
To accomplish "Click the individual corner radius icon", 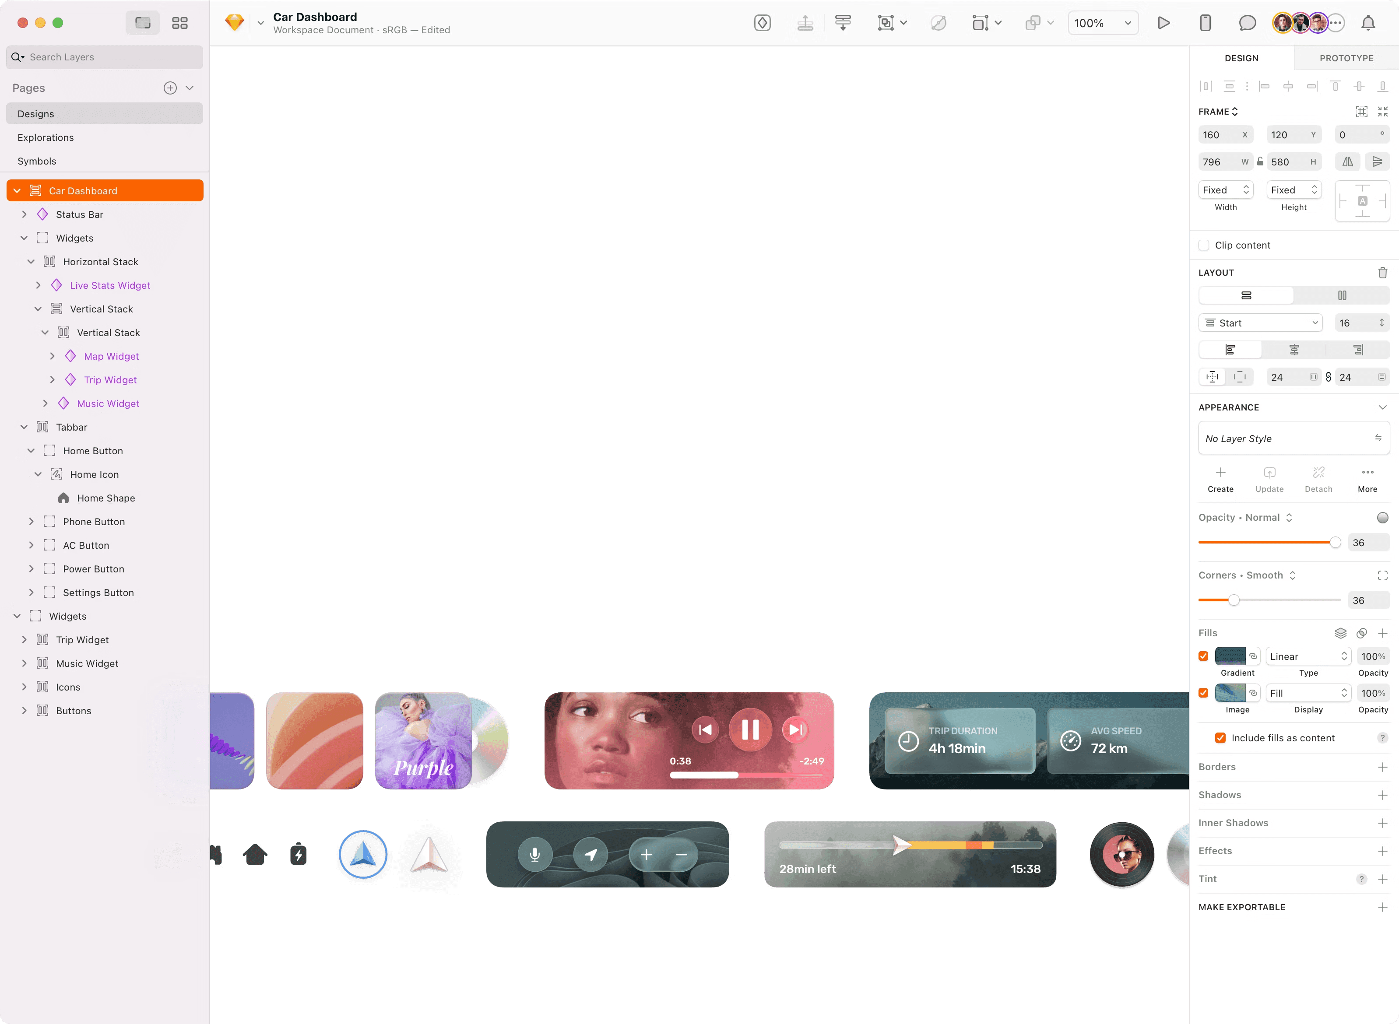I will coord(1382,575).
